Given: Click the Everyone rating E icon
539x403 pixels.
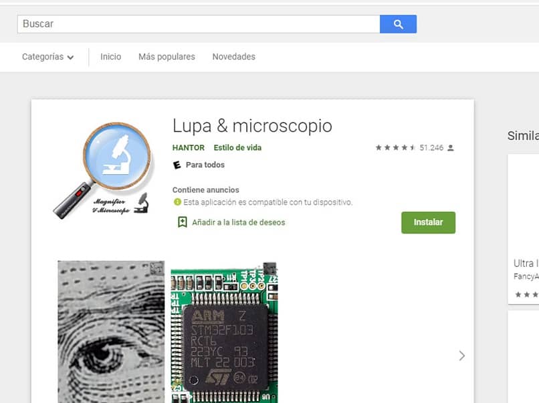Looking at the screenshot, I should [177, 165].
